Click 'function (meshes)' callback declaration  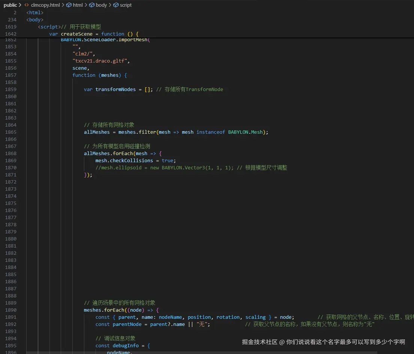point(100,75)
